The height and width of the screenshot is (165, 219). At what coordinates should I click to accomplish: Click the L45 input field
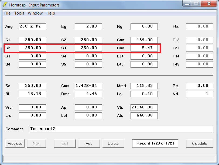click(x=144, y=64)
